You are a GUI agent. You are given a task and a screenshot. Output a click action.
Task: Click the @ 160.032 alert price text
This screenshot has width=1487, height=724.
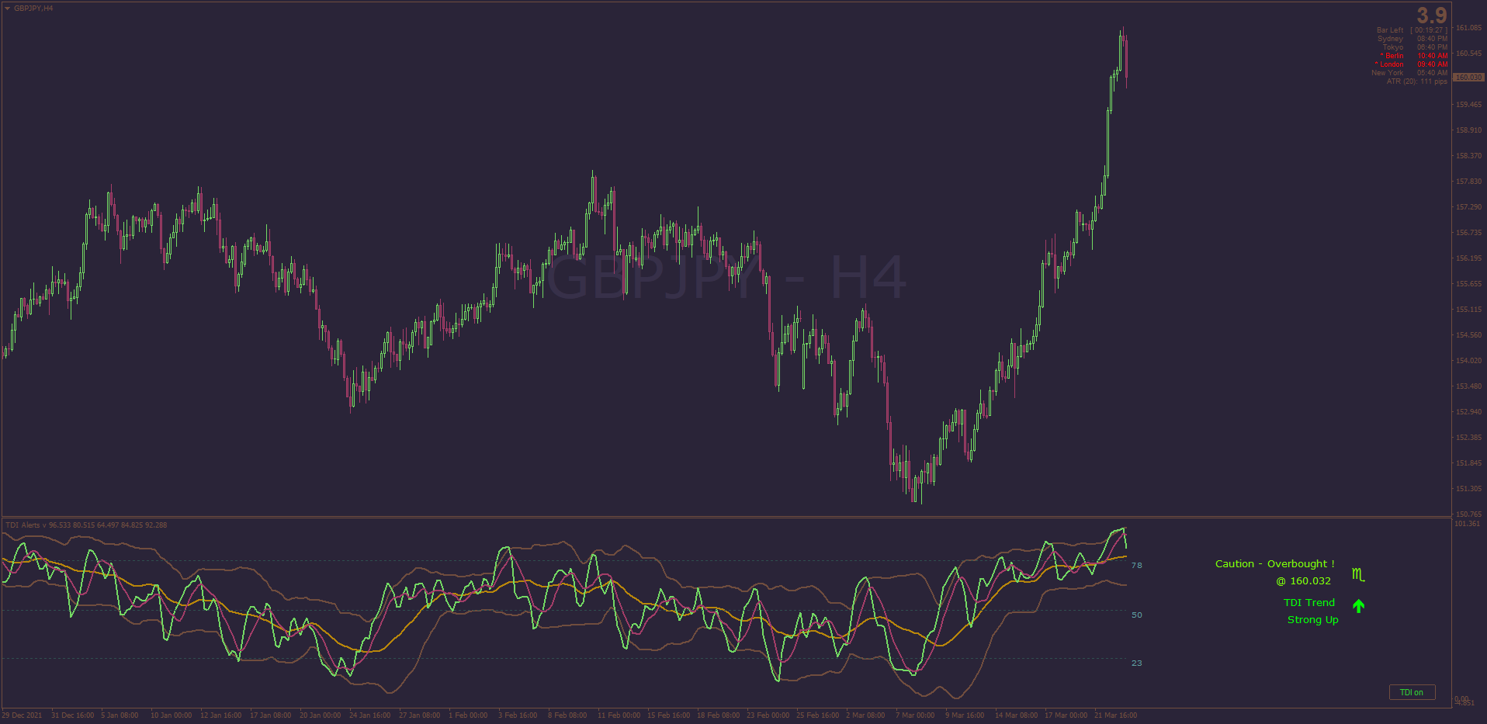click(x=1304, y=581)
